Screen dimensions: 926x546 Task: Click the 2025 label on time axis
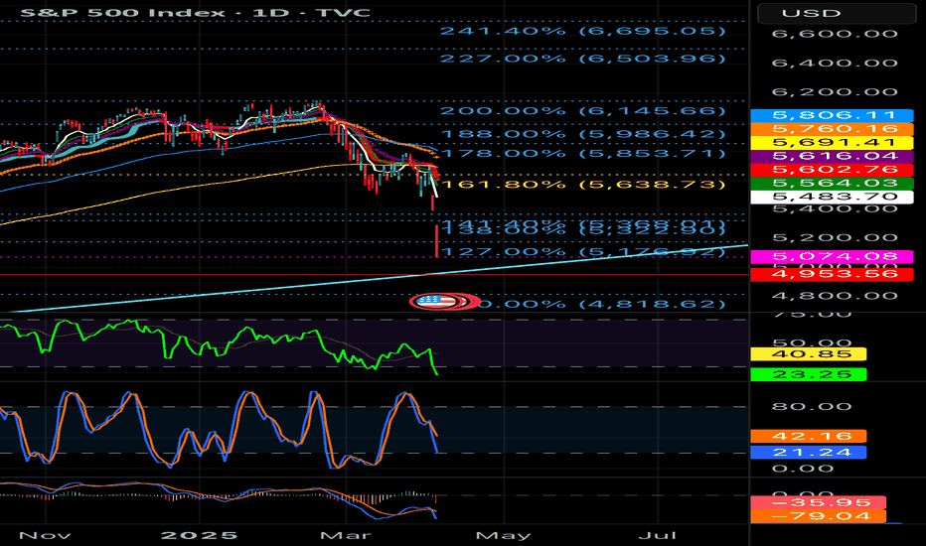[x=199, y=535]
